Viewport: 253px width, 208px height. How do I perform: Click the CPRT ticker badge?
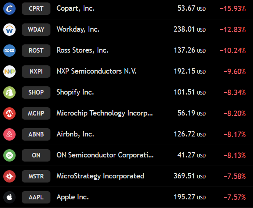tap(36, 9)
